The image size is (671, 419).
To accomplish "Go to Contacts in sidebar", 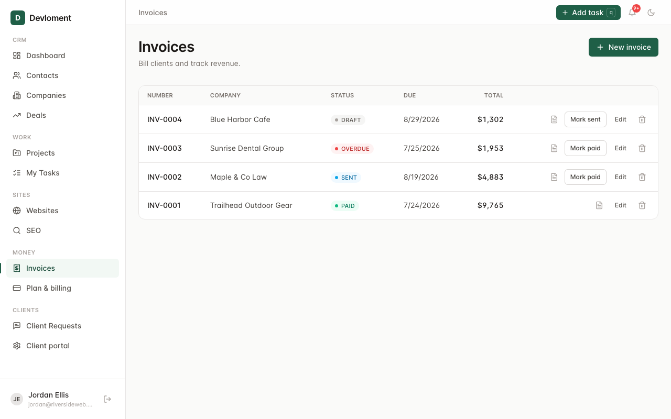I will coord(62,75).
